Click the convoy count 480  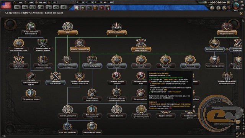[x=111, y=2]
